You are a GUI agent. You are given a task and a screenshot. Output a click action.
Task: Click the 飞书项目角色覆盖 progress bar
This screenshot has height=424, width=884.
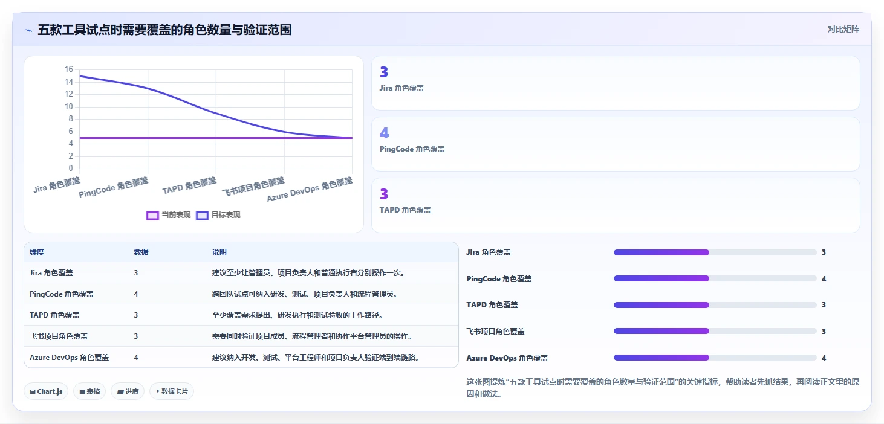[x=715, y=331]
